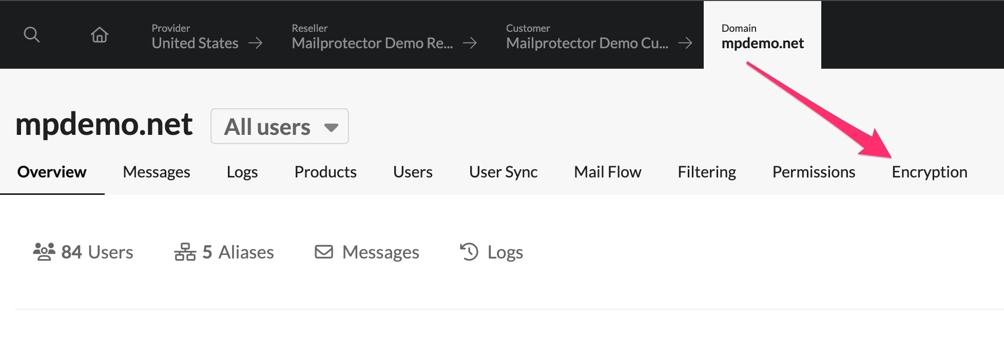Click the envelope icon next to Messages
1004x359 pixels.
point(324,252)
